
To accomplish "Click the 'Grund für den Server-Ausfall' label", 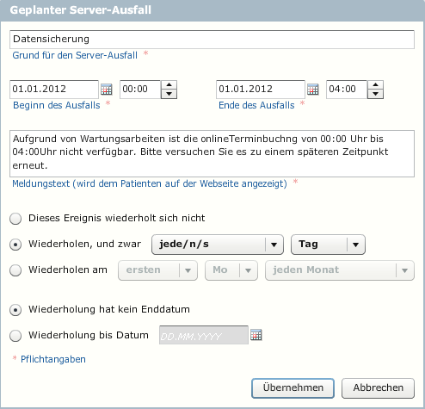I will 75,55.
